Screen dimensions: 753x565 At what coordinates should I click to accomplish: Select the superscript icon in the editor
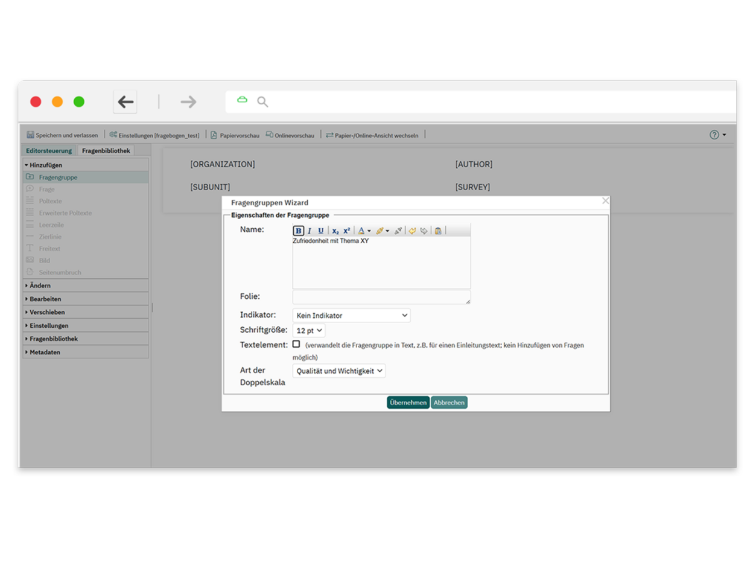point(345,231)
